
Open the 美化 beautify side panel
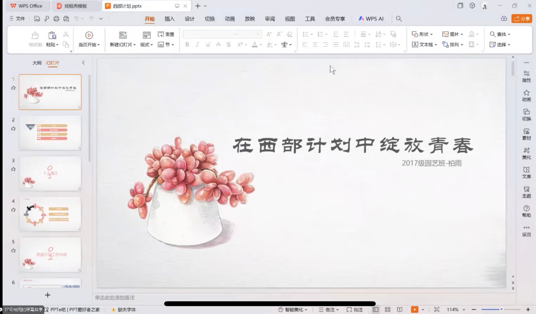coord(526,153)
